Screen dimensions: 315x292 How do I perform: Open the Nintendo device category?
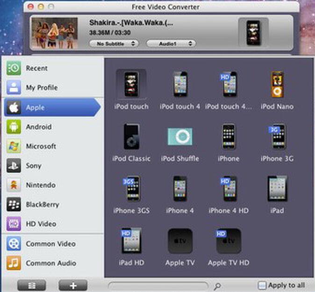click(x=53, y=185)
